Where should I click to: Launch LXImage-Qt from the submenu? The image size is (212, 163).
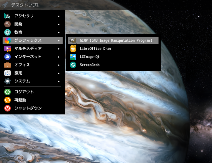click(x=113, y=57)
